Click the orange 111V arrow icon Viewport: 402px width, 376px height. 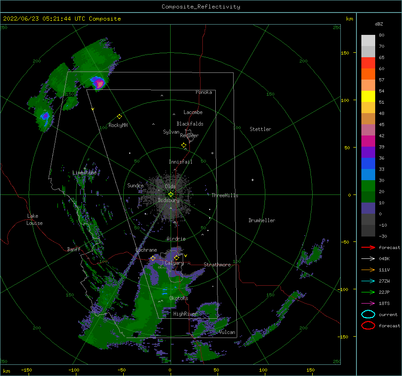point(368,270)
